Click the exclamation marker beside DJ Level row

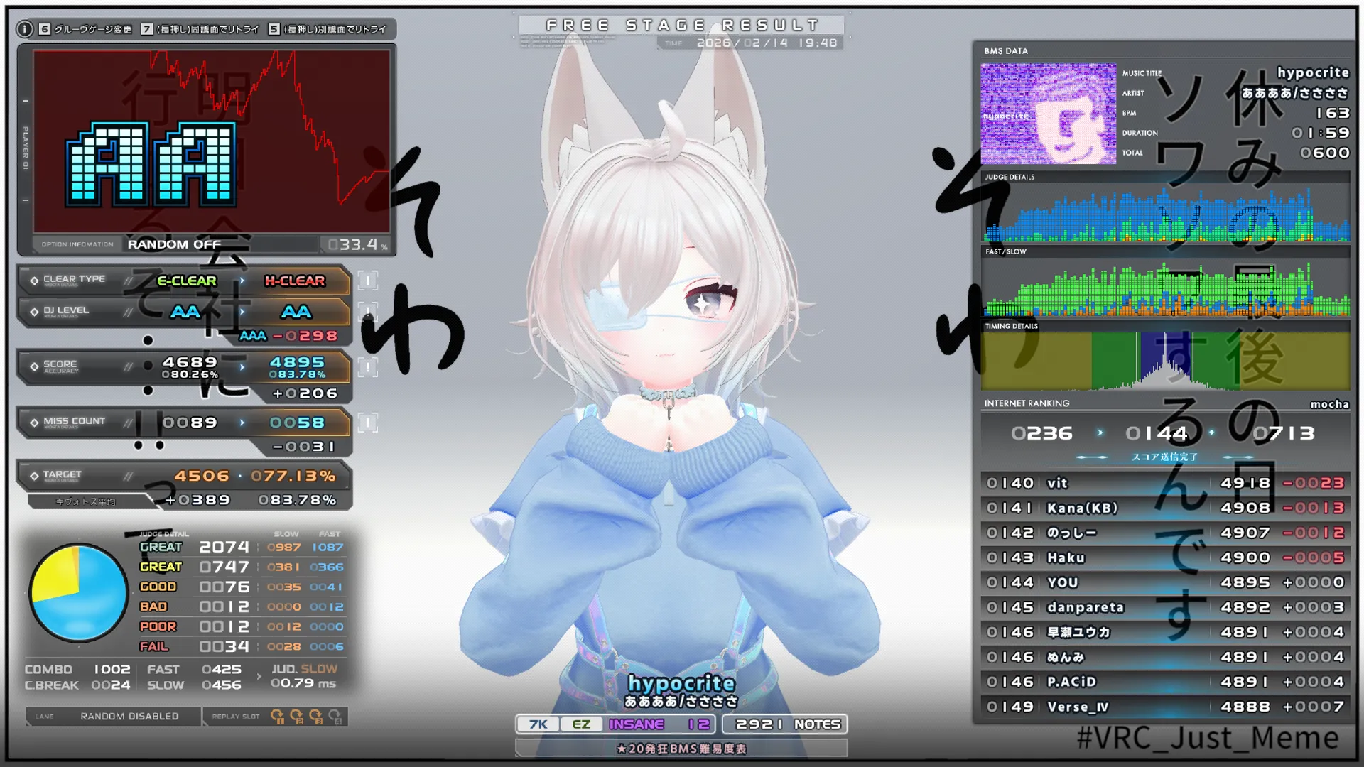367,312
